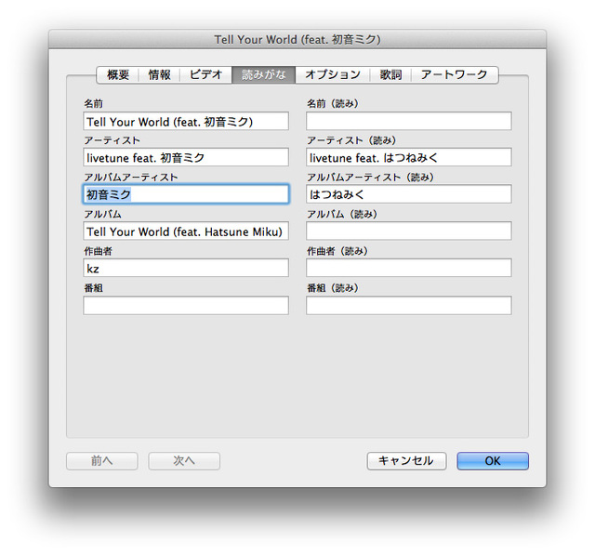Click the 名前 field containing Tell Your World
Image resolution: width=595 pixels, height=555 pixels.
pos(186,121)
